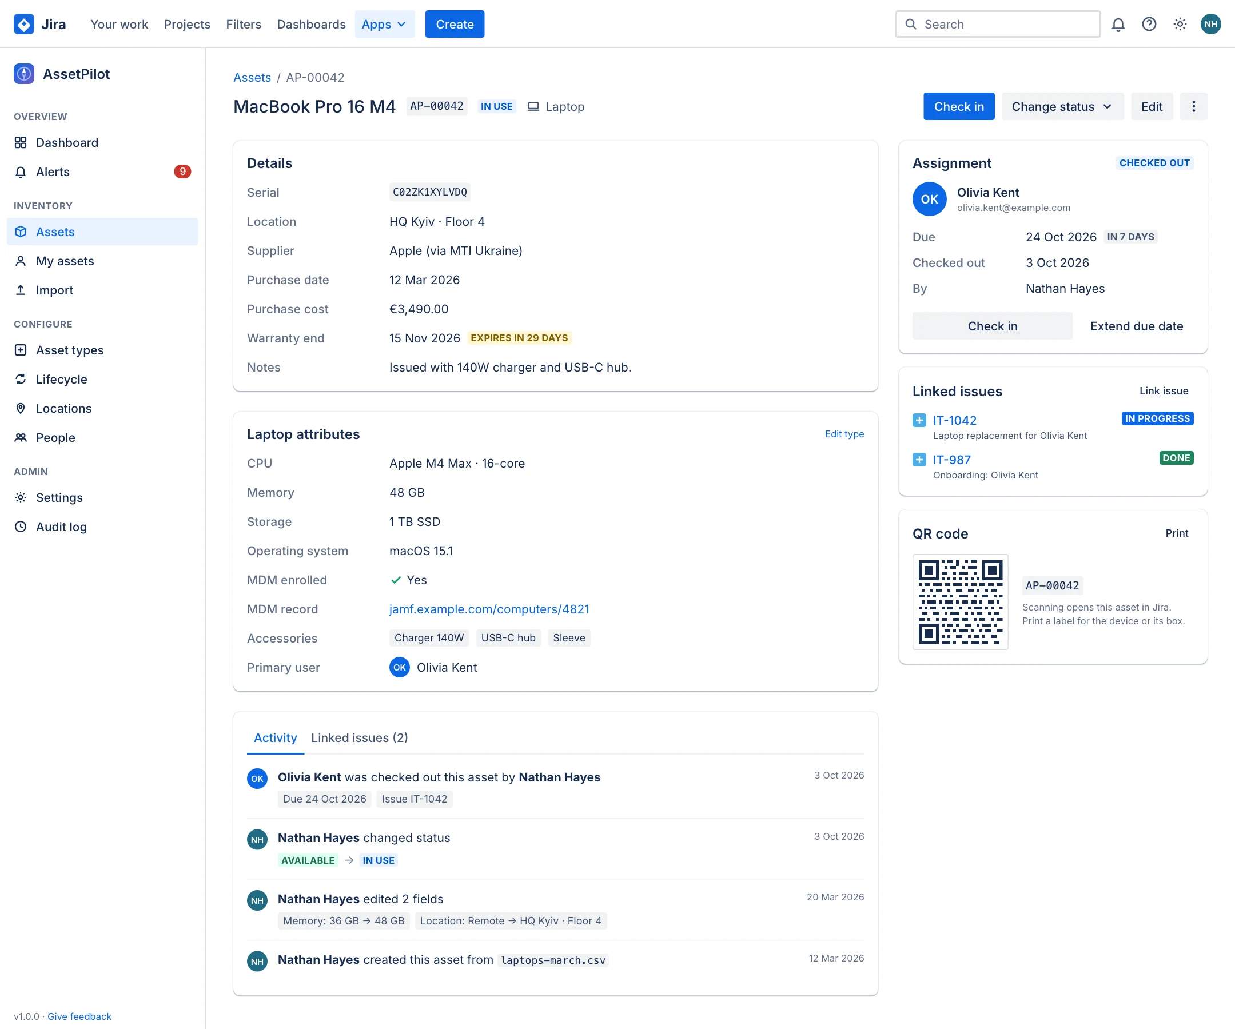Click the OK avatar in Assignment card

point(929,200)
